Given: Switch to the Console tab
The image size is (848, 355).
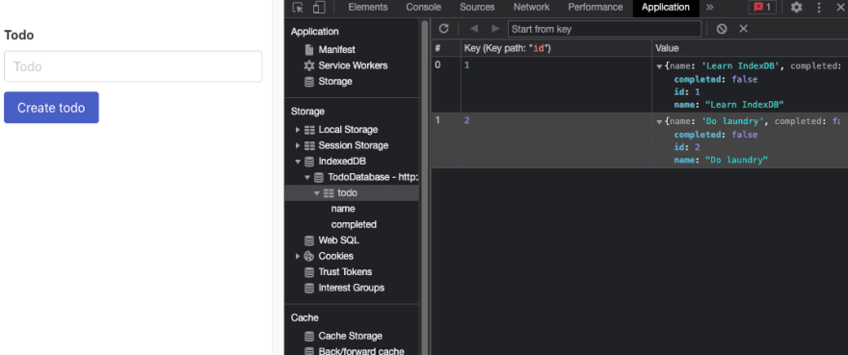Looking at the screenshot, I should coord(423,8).
